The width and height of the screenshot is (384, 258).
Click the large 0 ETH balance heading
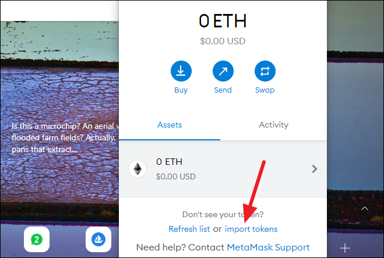click(x=223, y=21)
